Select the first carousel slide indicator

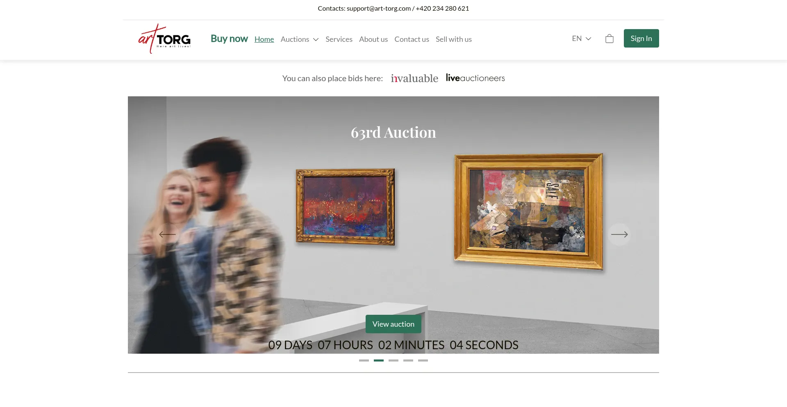pos(364,360)
